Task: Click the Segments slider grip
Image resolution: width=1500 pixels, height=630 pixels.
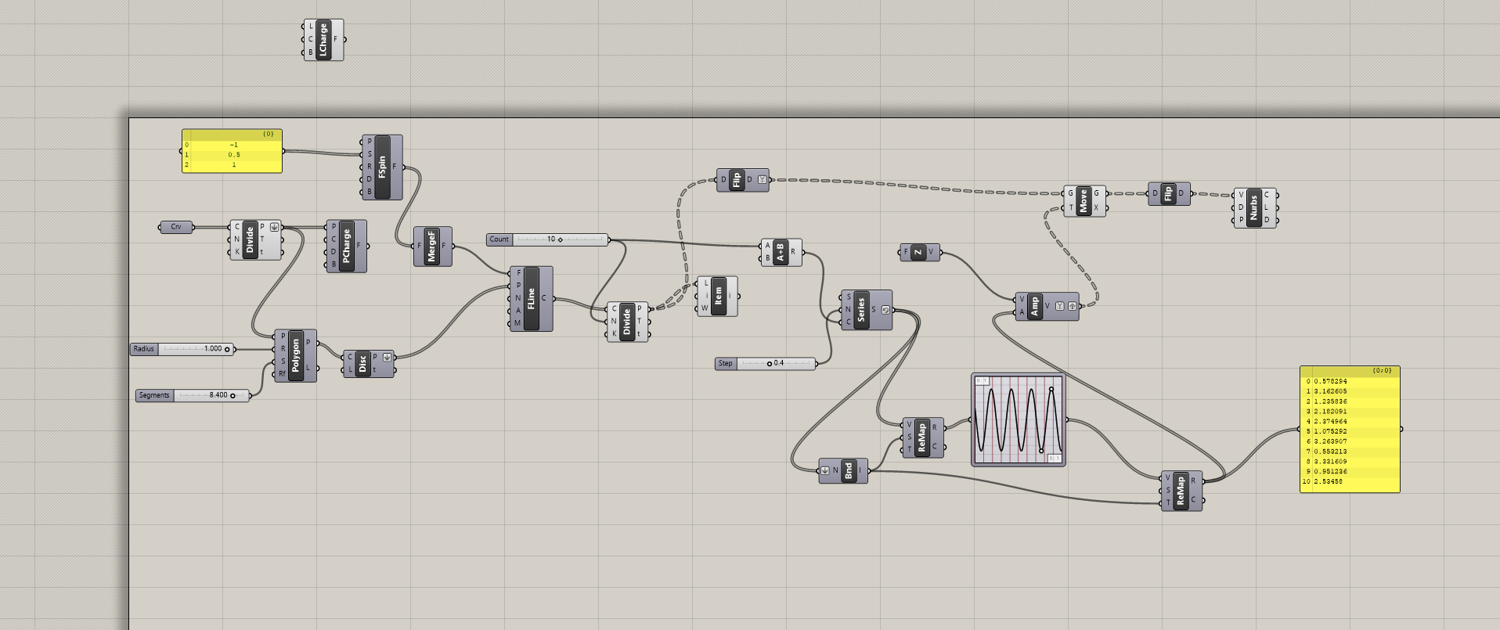Action: [233, 395]
